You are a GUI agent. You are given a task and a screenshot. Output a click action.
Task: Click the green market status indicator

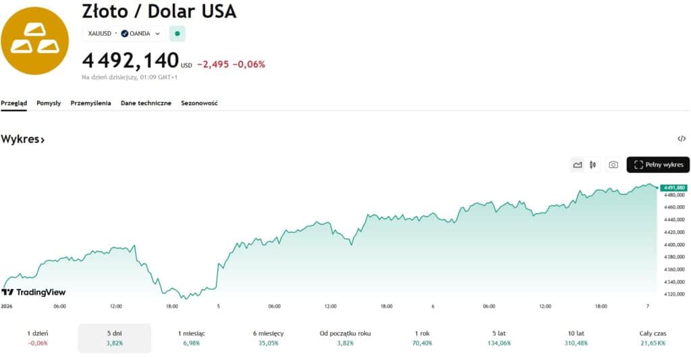pos(177,33)
